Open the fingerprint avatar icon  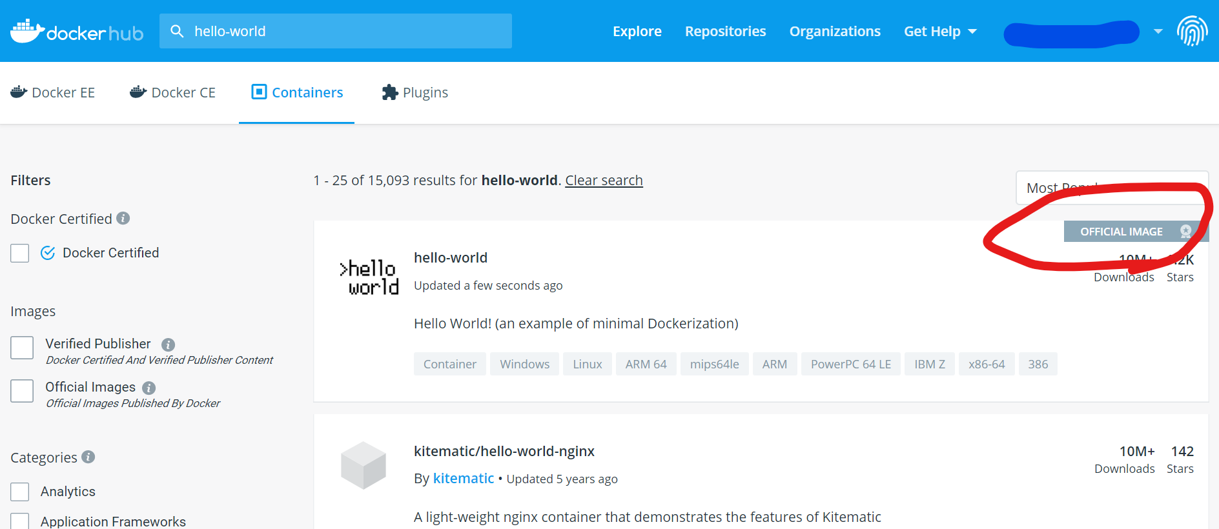coord(1192,31)
